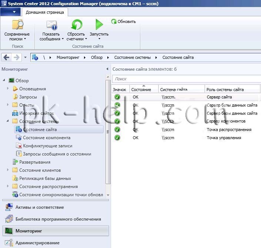
Task: Select Запросы сообщения о состоянии icon
Action: coord(19,154)
